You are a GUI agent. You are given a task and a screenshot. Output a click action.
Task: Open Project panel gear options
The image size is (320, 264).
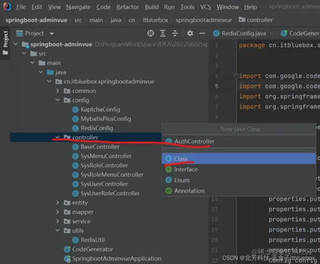click(190, 33)
